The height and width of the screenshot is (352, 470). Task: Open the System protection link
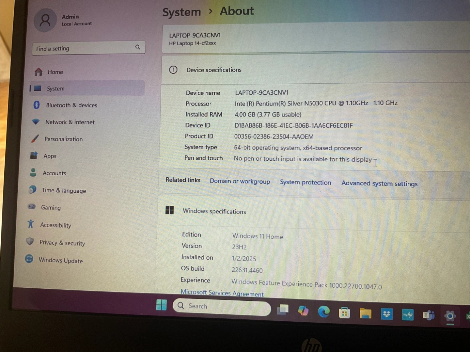305,182
